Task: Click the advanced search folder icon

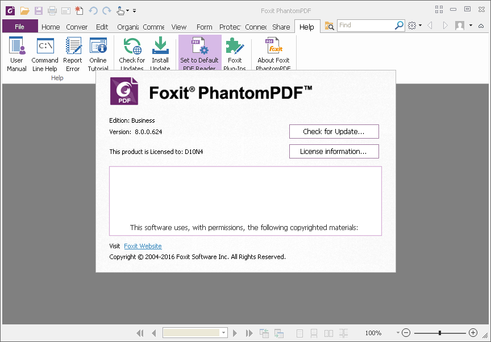Action: (329, 26)
